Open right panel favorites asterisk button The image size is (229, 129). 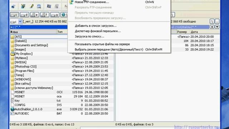212,27
